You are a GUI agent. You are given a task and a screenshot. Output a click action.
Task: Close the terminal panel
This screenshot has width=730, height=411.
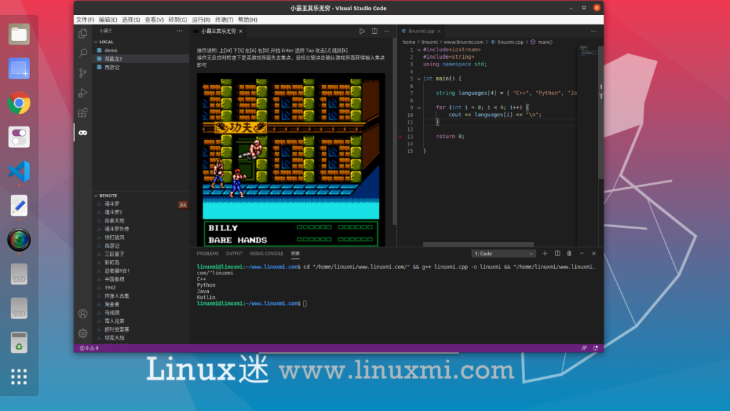pyautogui.click(x=593, y=253)
